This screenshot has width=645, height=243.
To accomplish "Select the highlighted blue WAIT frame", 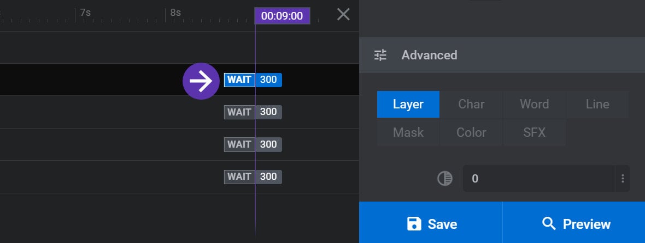I will [x=239, y=80].
